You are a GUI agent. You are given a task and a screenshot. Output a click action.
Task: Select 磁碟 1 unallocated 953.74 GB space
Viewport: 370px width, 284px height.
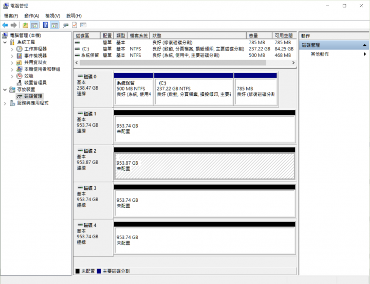[x=205, y=126]
